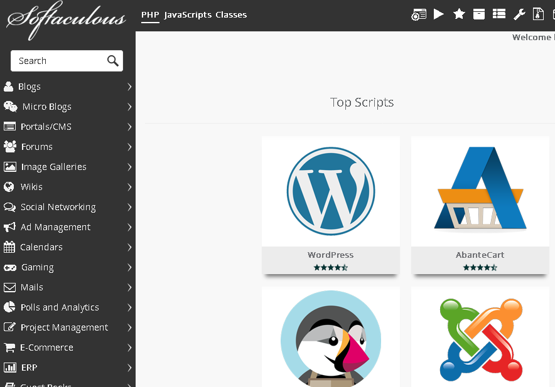This screenshot has width=555, height=387.
Task: Open the AbanteCart logo thumbnail
Action: click(480, 191)
